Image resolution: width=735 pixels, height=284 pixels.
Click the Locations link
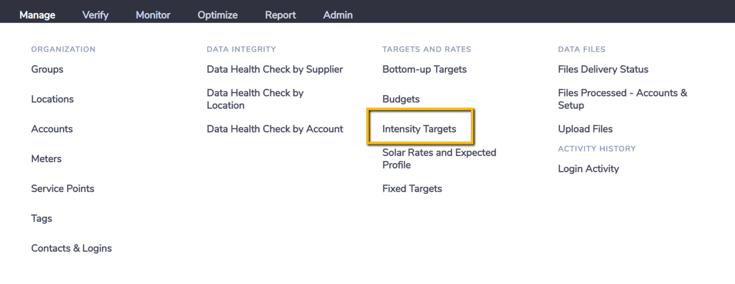[x=52, y=99]
